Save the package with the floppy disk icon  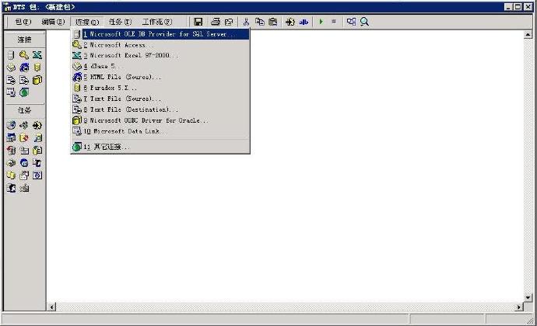[198, 22]
